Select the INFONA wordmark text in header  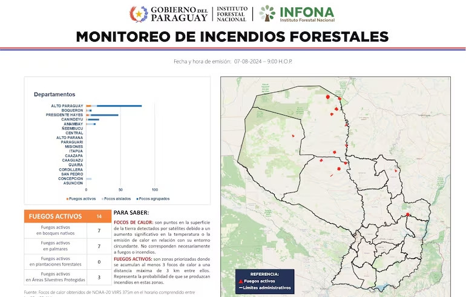pyautogui.click(x=307, y=12)
